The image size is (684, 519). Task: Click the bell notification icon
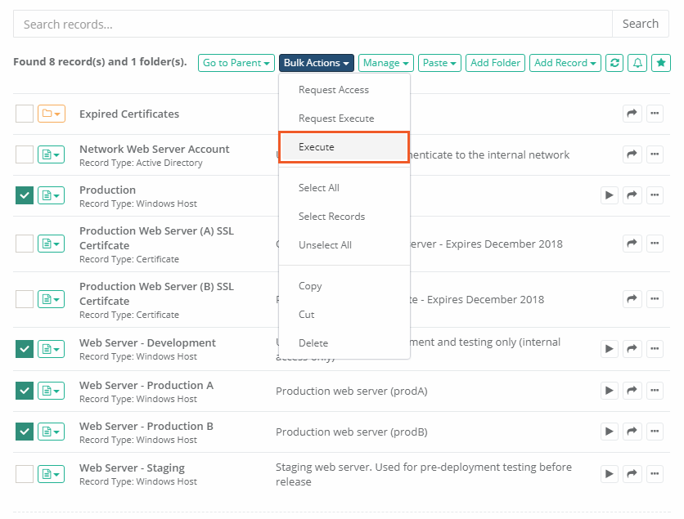click(637, 63)
